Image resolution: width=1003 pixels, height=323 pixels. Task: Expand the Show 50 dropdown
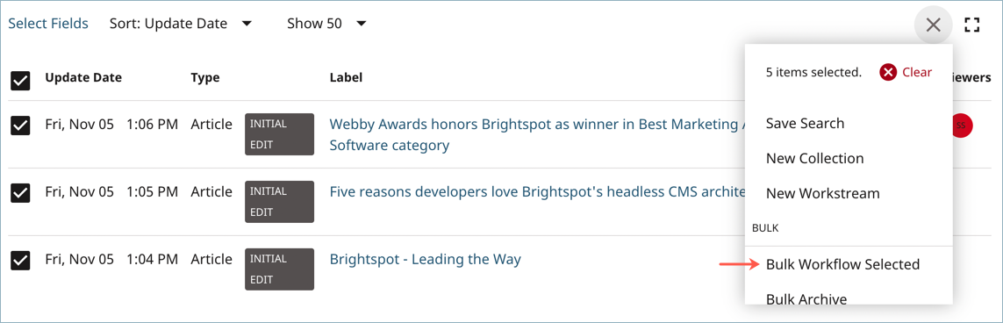(326, 24)
